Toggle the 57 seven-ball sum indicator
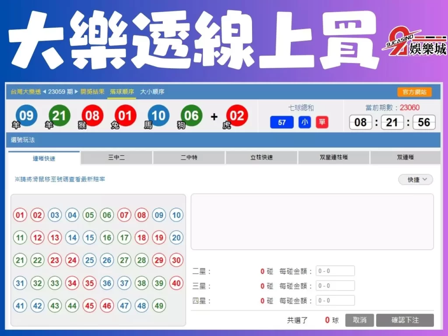 coord(281,122)
